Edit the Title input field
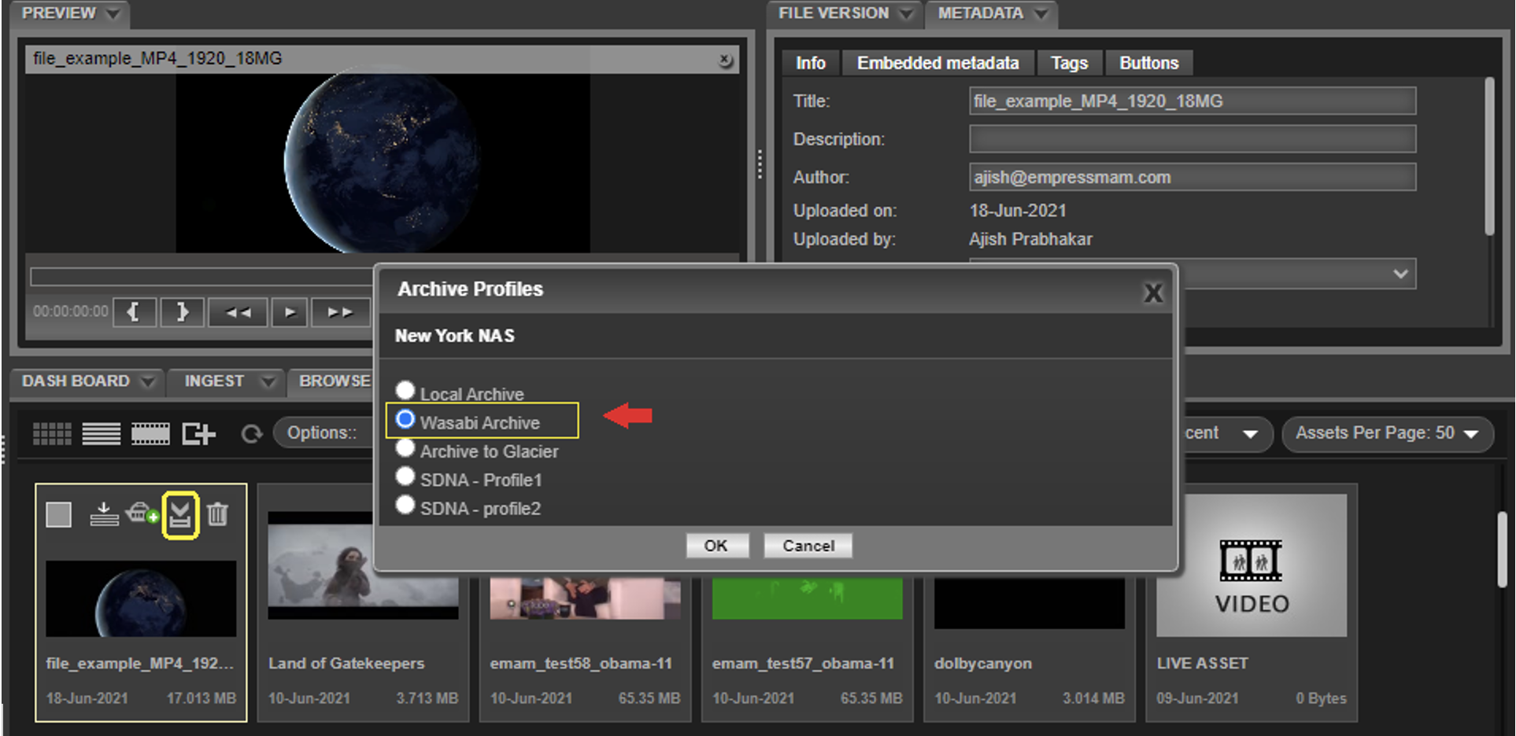 coord(1192,101)
